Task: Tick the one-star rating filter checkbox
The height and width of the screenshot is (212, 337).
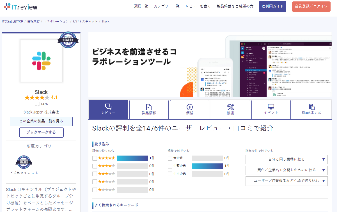Action: [x=95, y=190]
